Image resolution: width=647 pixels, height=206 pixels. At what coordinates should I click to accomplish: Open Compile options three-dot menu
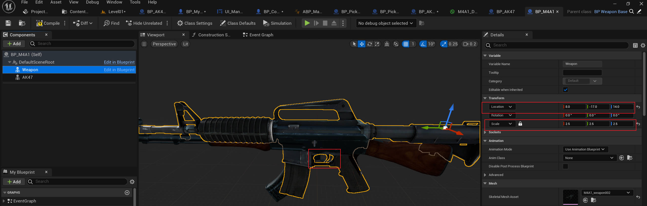65,23
